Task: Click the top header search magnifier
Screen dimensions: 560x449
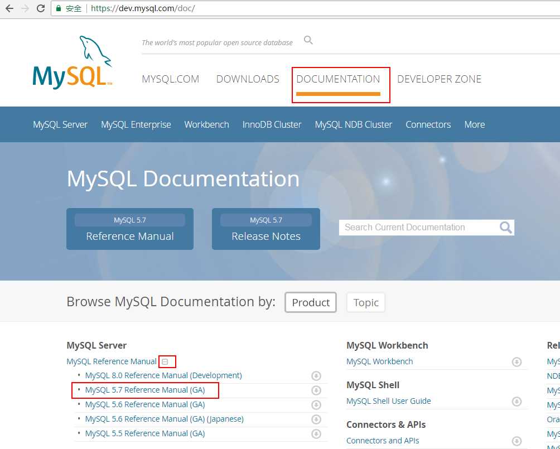Action: coord(308,40)
